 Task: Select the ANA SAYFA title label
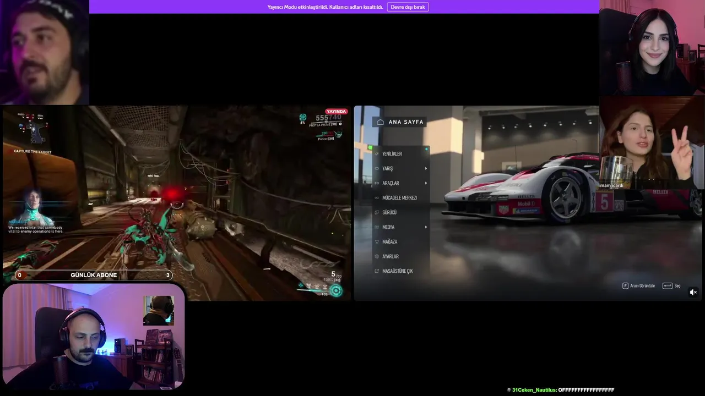(406, 122)
